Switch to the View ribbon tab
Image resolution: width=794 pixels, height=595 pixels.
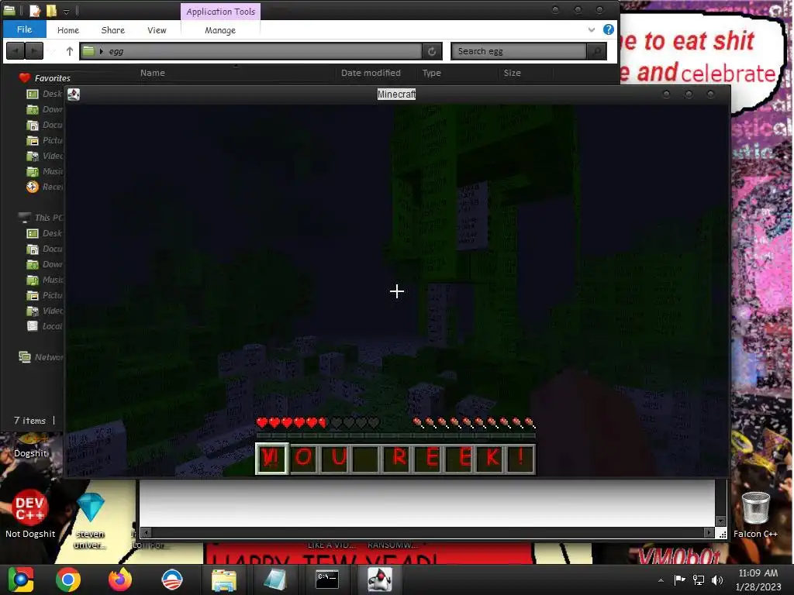coord(157,30)
